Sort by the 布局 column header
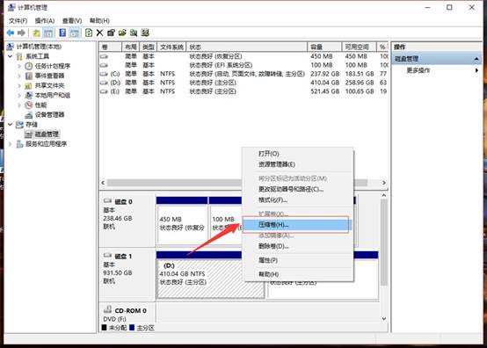487x348 pixels. coord(131,47)
